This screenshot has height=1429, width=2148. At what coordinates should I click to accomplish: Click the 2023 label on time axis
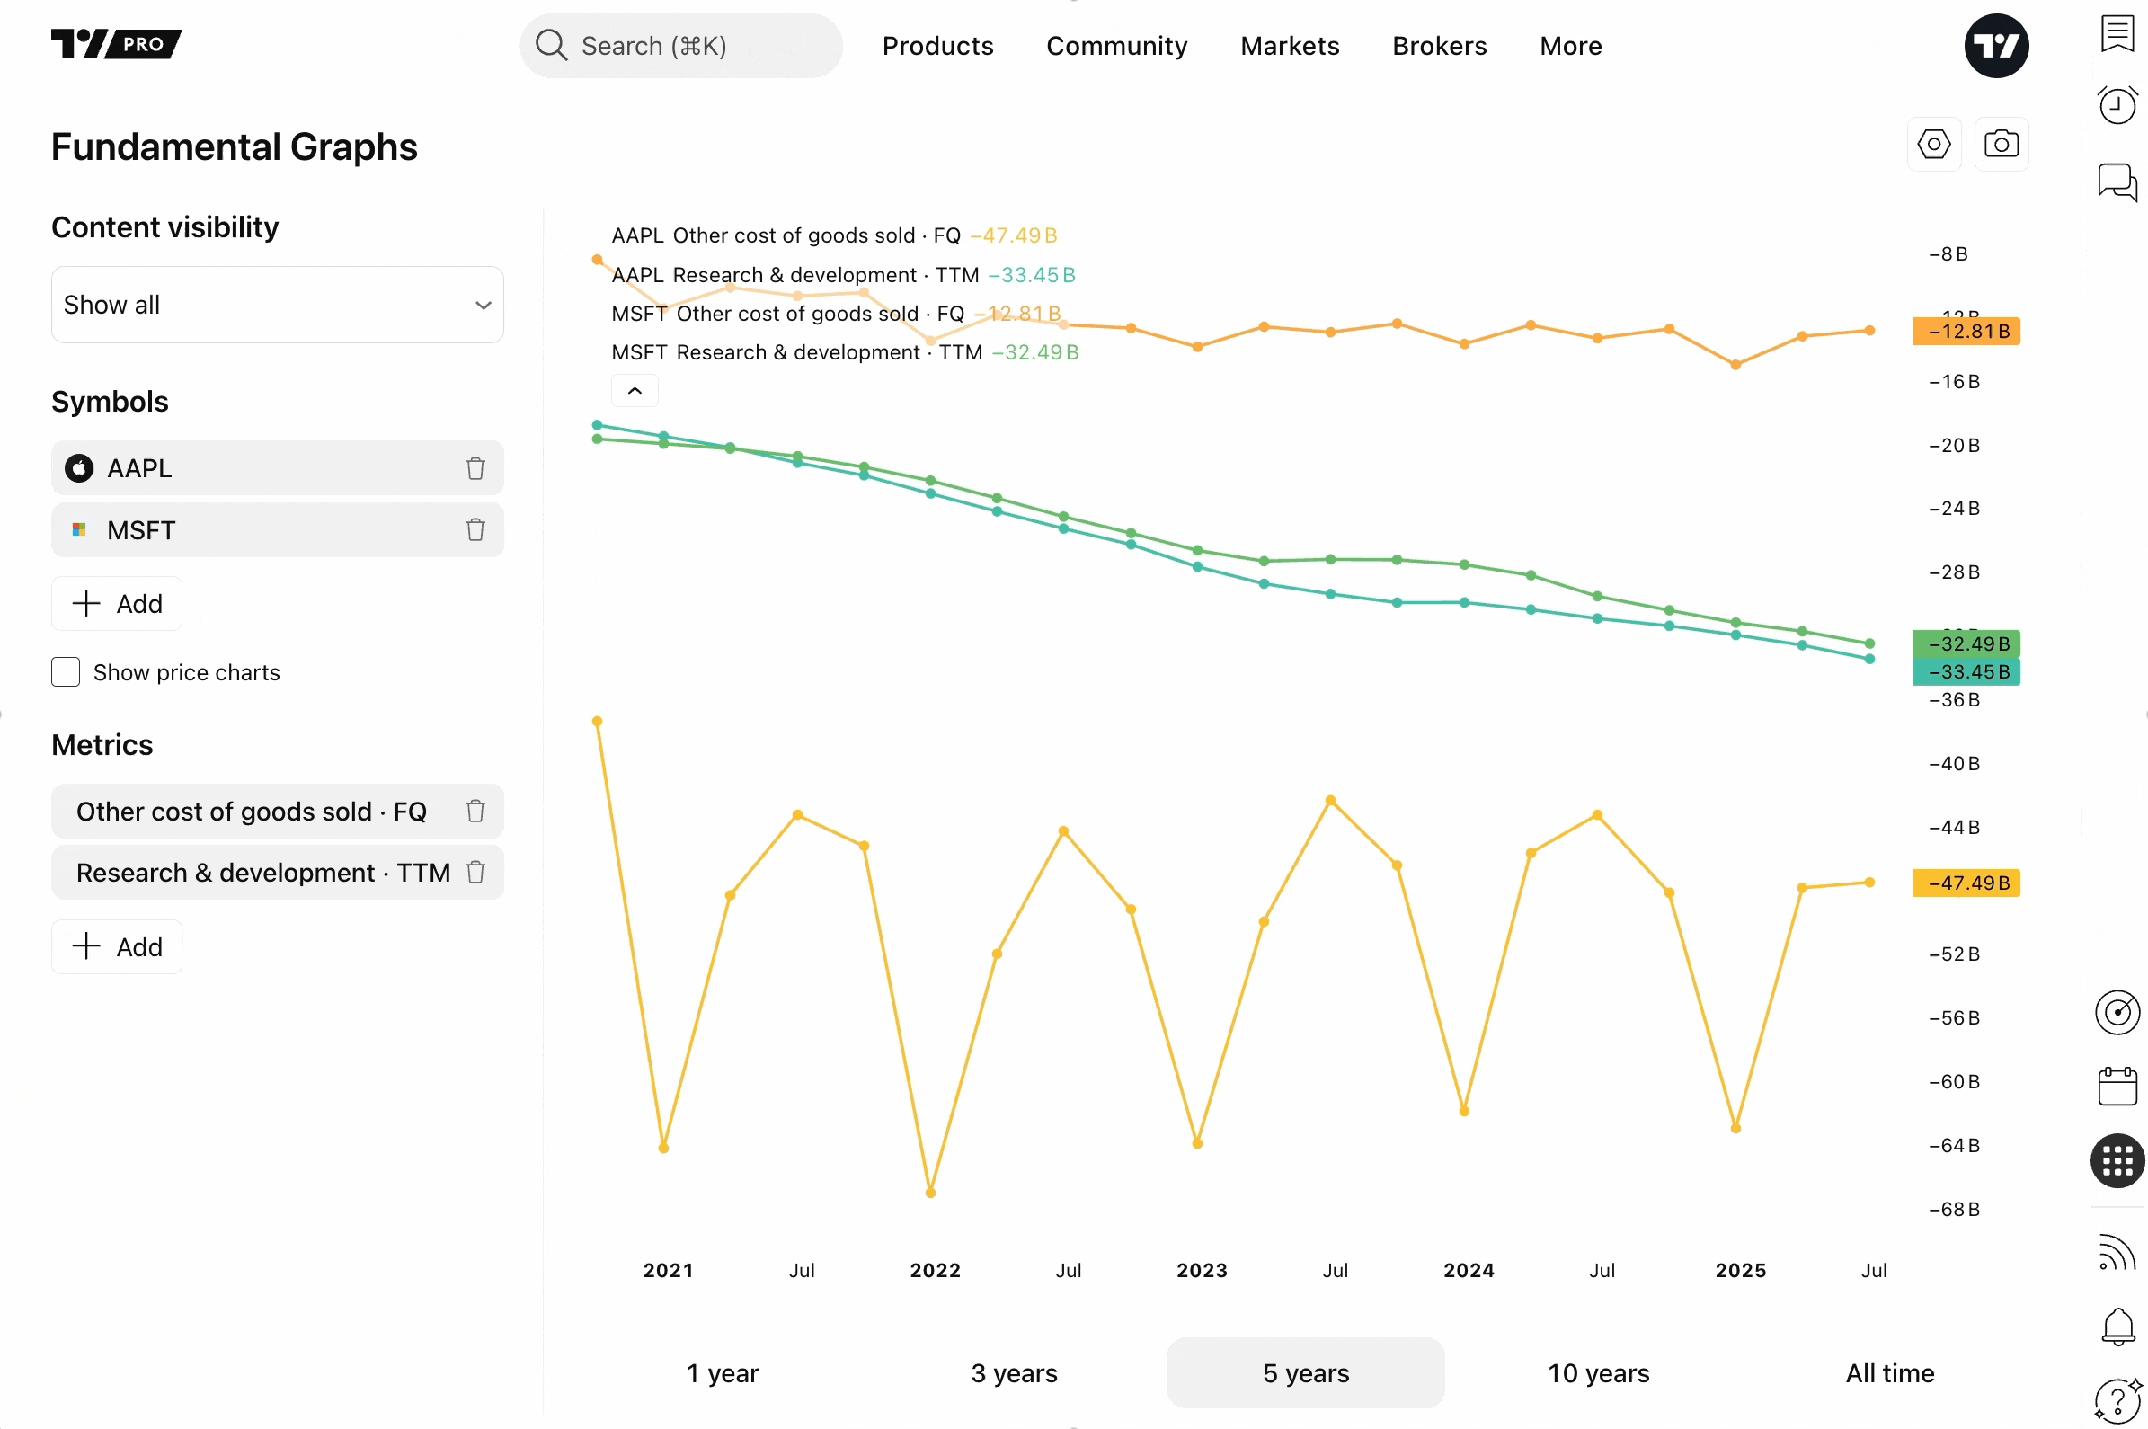1201,1270
